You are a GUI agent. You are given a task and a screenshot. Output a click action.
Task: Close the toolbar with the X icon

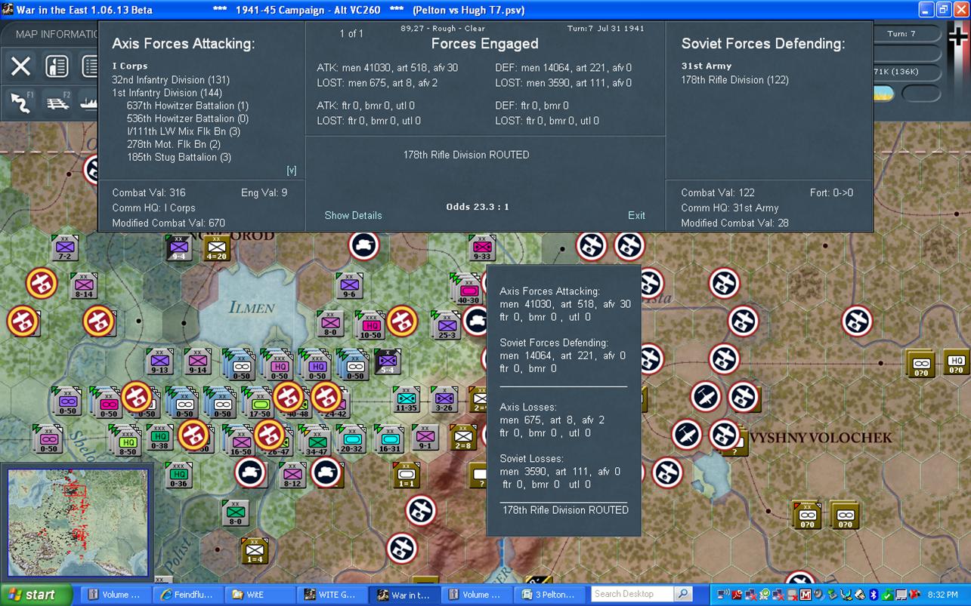(20, 66)
